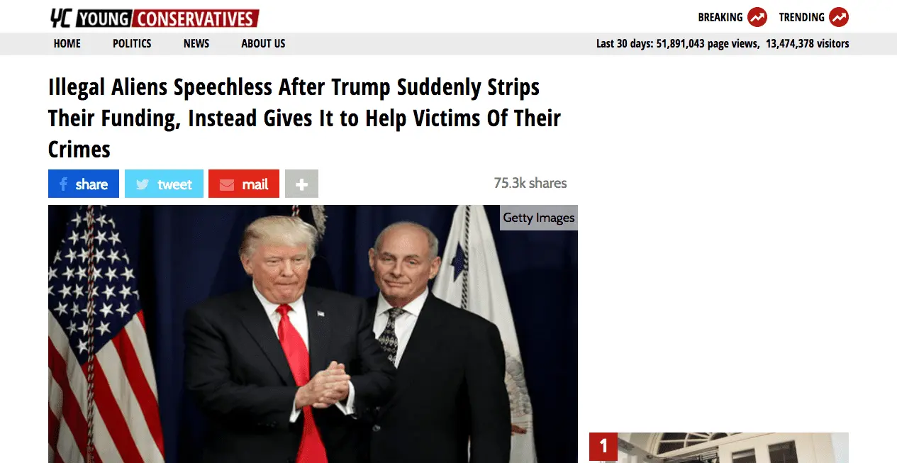Viewport: 897px width, 463px height.
Task: Click the red Trending arrow icon
Action: point(839,17)
